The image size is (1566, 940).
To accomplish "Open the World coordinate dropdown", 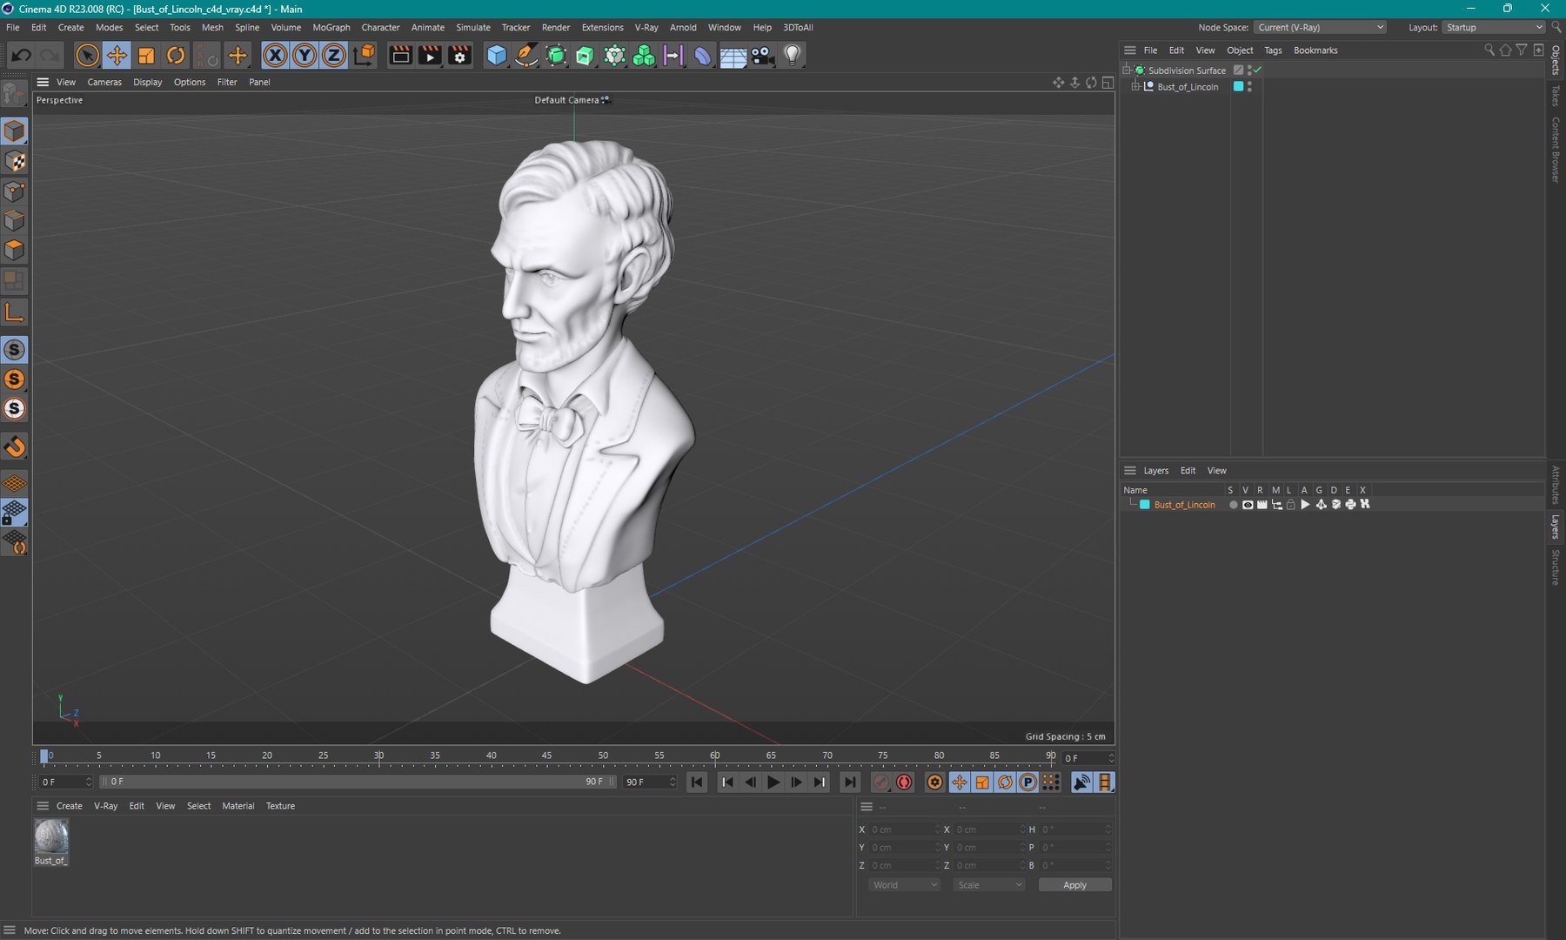I will pos(904,884).
